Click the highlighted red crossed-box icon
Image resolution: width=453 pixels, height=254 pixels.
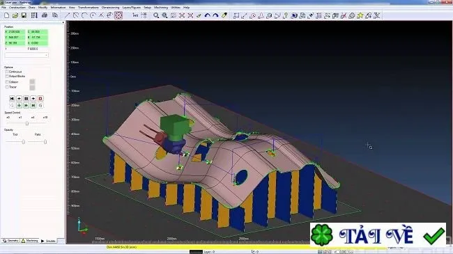point(118,15)
